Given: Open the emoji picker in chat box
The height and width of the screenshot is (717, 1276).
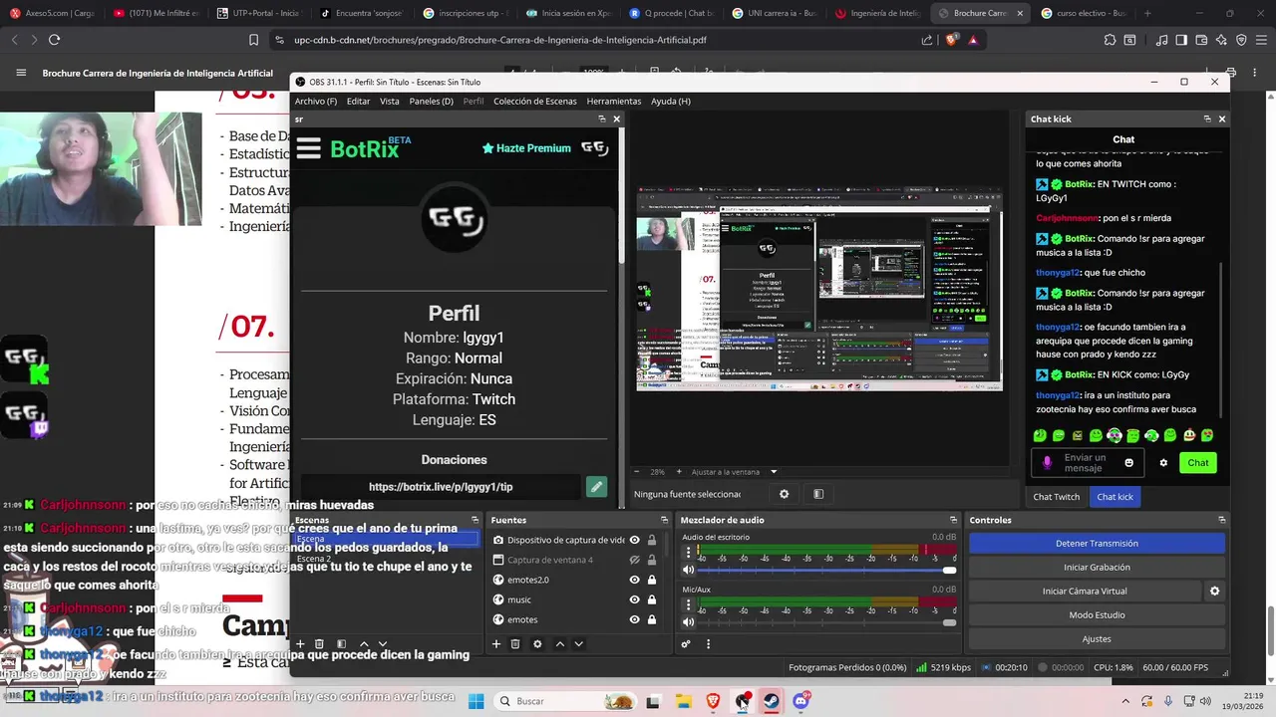Looking at the screenshot, I should pyautogui.click(x=1128, y=463).
